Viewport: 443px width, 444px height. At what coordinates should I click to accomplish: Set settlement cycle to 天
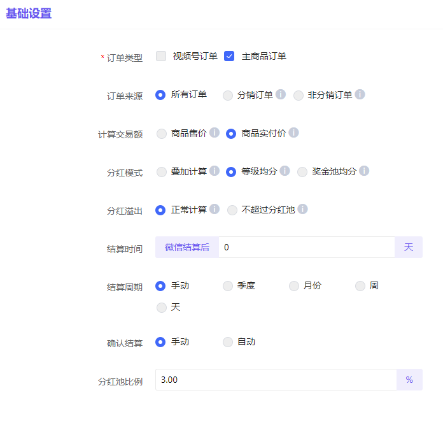[162, 308]
